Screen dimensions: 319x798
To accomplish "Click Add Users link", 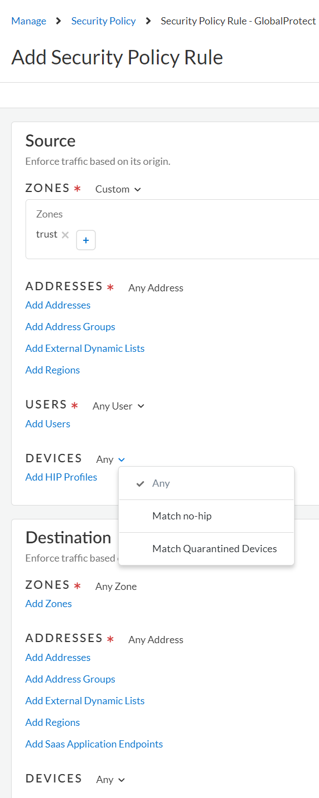I will (x=48, y=424).
